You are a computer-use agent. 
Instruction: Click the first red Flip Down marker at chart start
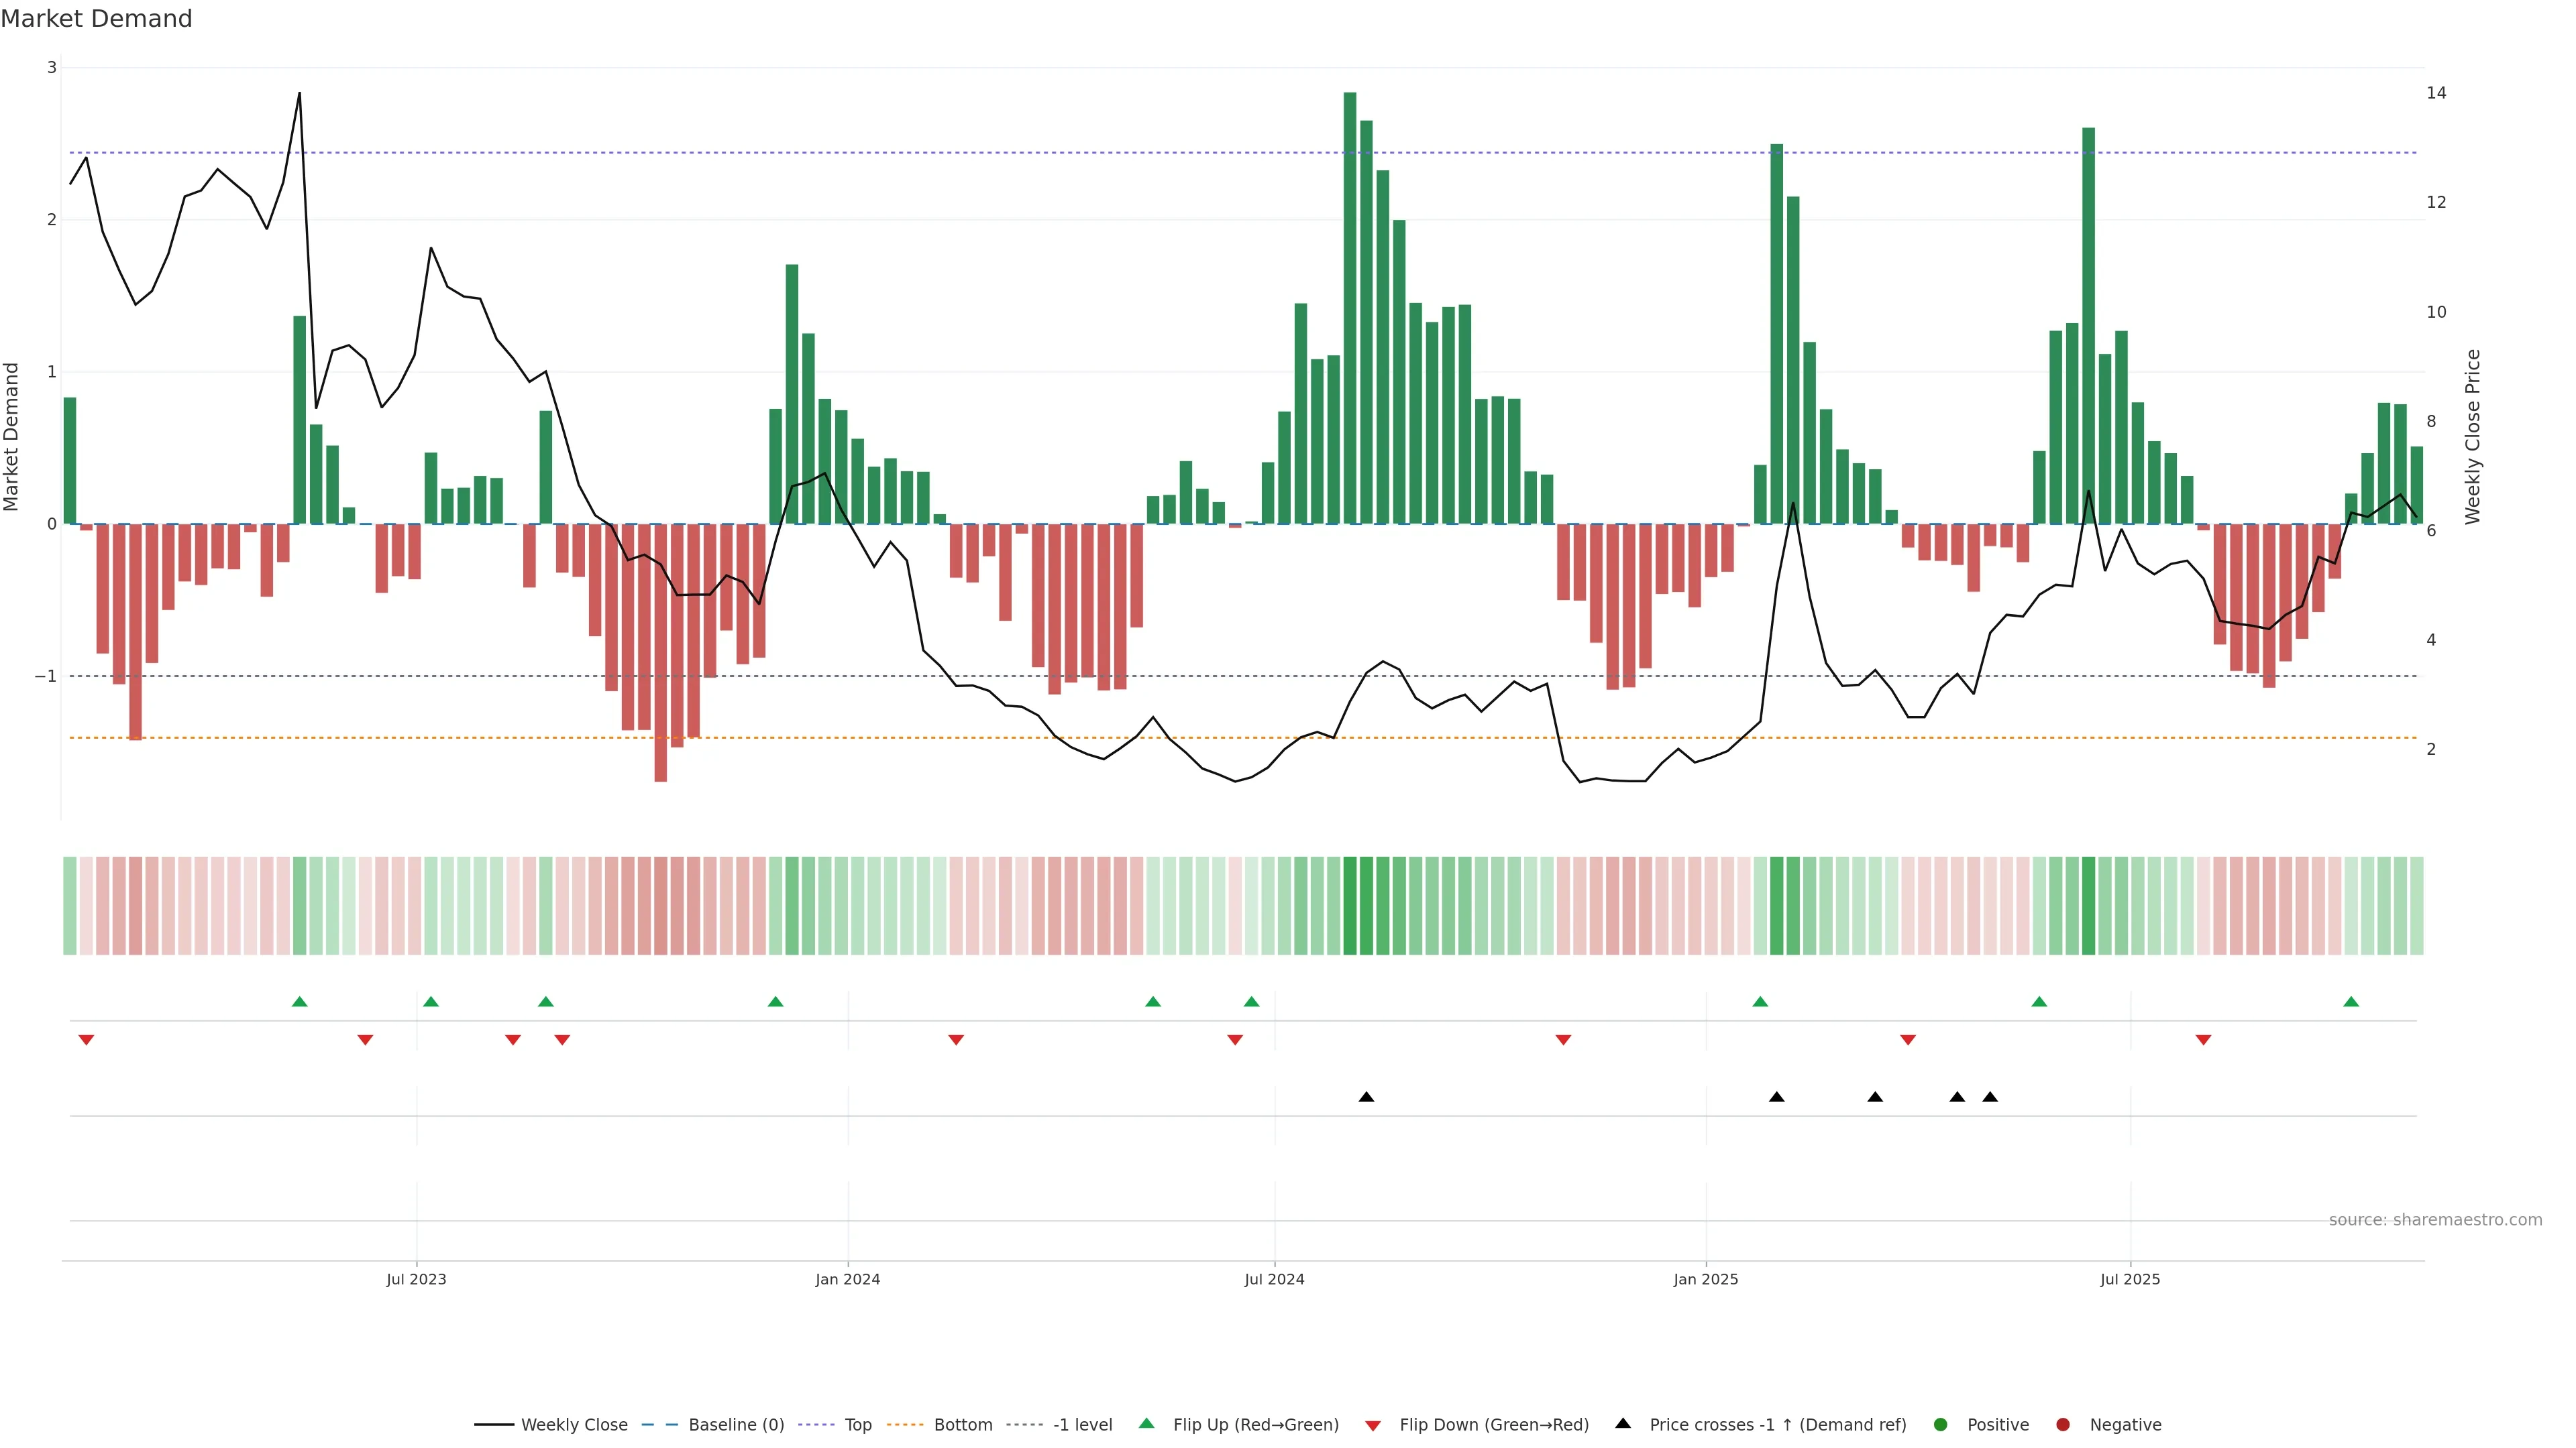(86, 1040)
